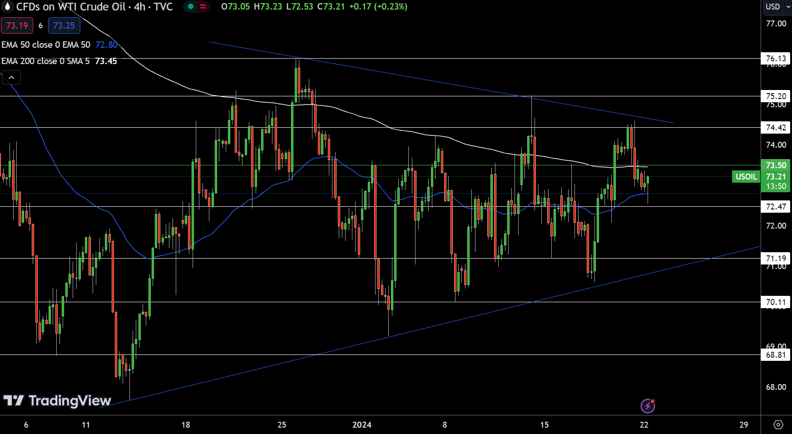Click the countdown timer 13:50 label
792x434 pixels.
pos(776,186)
